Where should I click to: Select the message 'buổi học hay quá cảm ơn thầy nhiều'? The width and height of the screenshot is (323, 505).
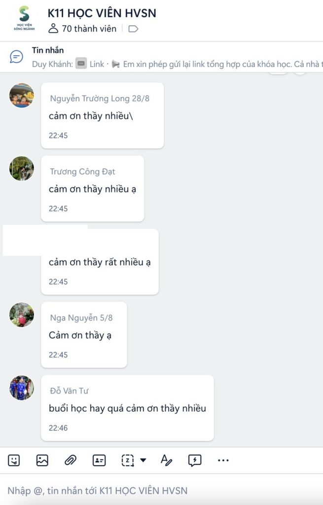pos(127,408)
